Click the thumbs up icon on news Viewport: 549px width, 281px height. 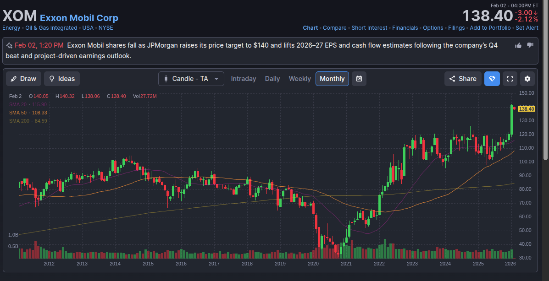click(518, 45)
